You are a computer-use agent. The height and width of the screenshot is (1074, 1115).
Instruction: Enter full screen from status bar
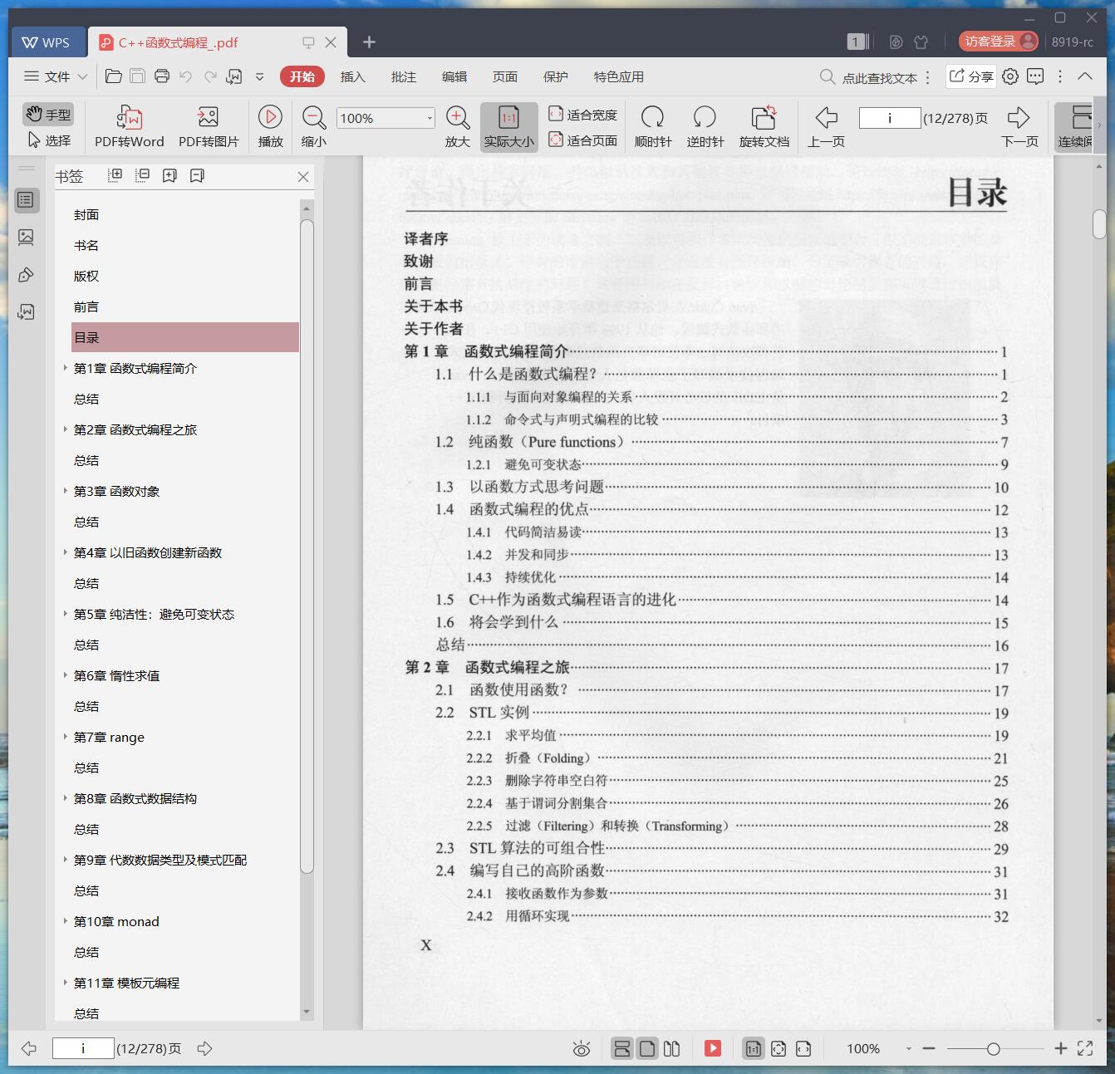(1085, 1048)
